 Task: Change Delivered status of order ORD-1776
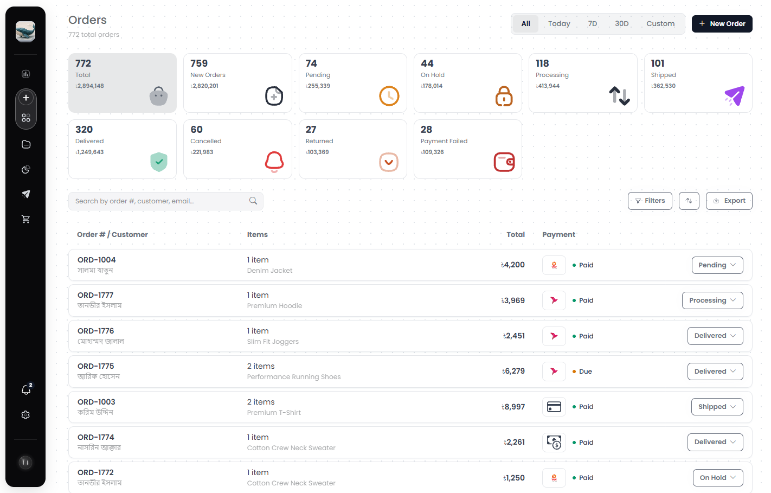(715, 336)
